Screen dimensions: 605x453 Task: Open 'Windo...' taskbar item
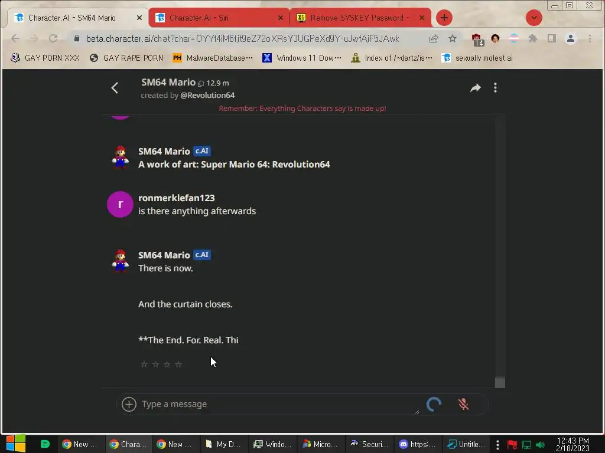click(x=272, y=444)
